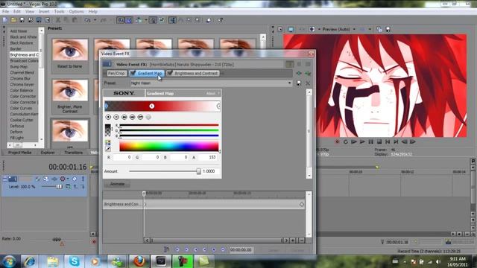477x268 pixels.
Task: Select the white end gradient control point
Action: click(x=218, y=106)
